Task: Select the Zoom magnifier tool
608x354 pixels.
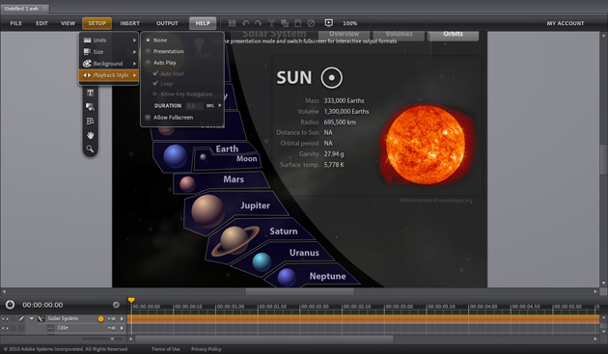Action: coord(90,150)
